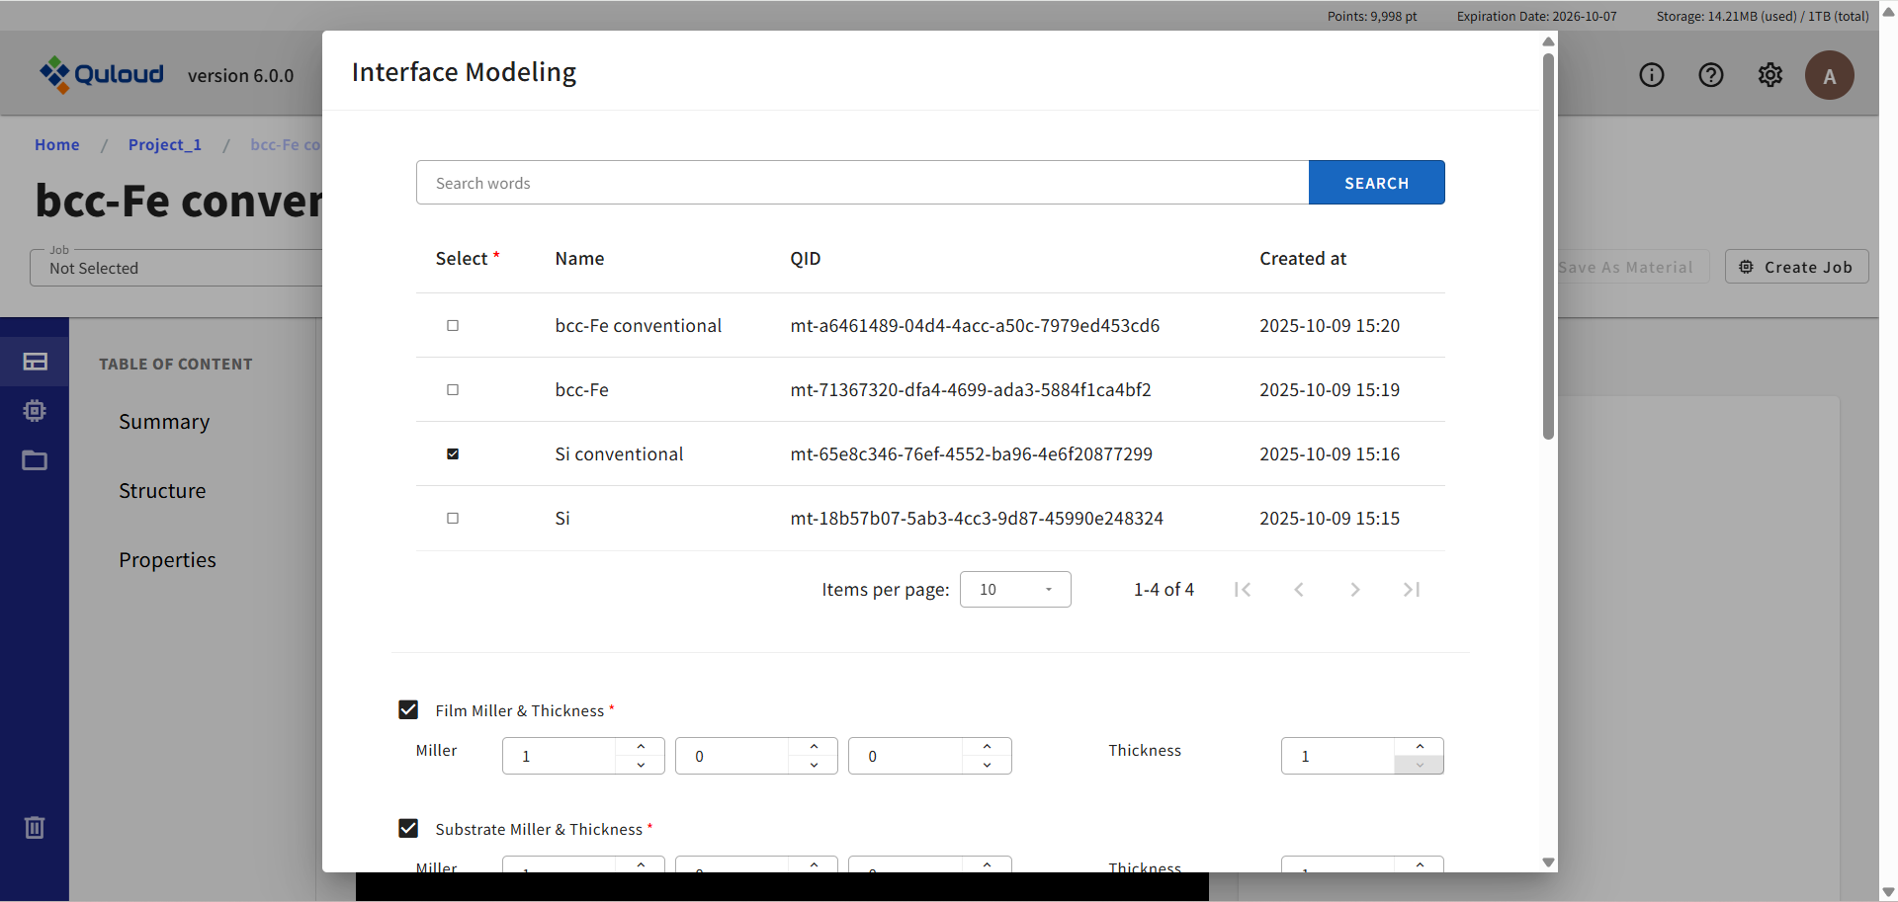The width and height of the screenshot is (1898, 902).
Task: Open the Items per page dropdown
Action: pyautogui.click(x=1014, y=590)
